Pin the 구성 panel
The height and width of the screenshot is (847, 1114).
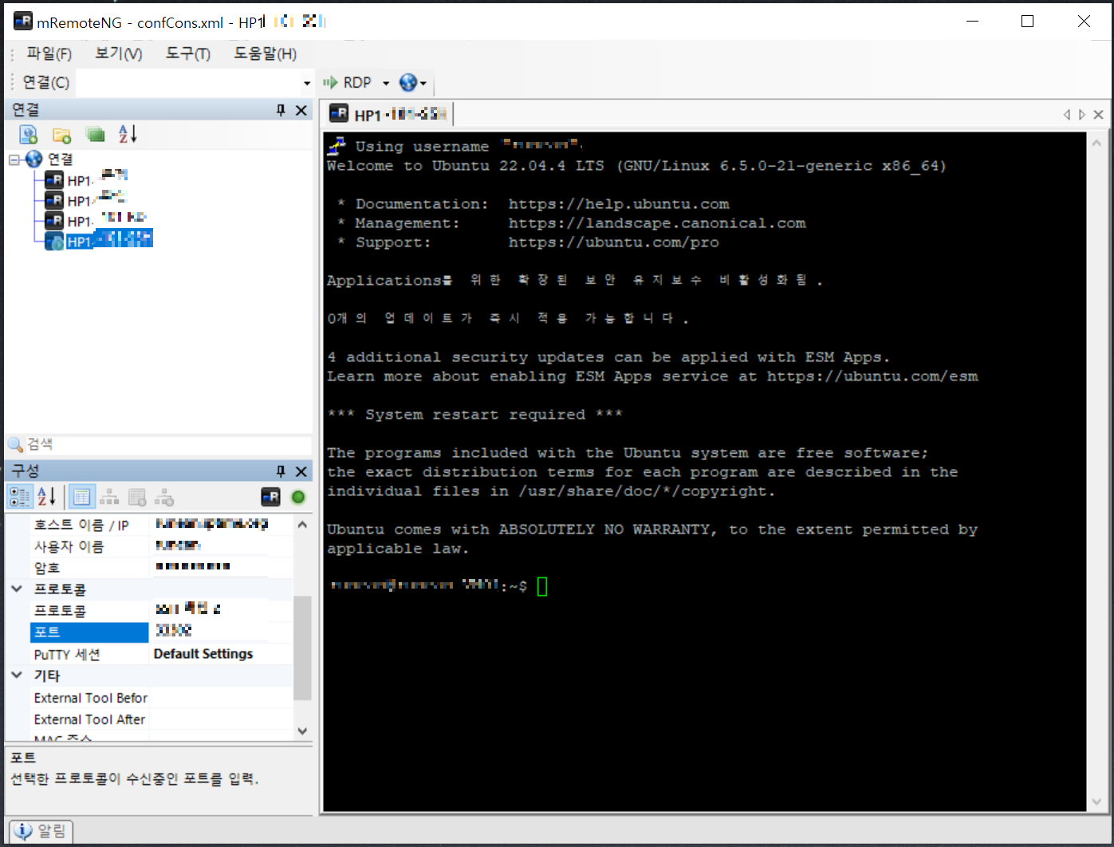(281, 471)
